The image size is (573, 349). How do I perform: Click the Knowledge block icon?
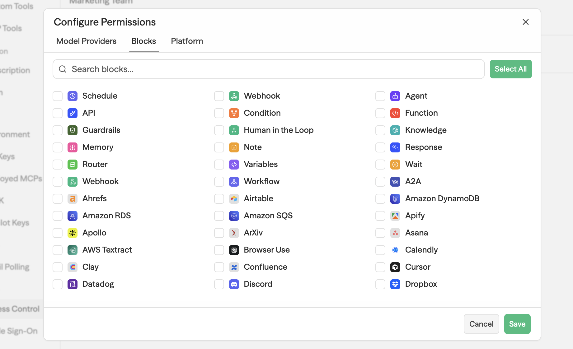(395, 130)
